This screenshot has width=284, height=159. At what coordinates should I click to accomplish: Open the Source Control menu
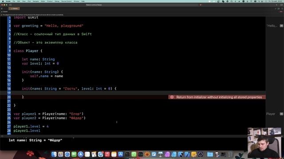[x=67, y=1]
